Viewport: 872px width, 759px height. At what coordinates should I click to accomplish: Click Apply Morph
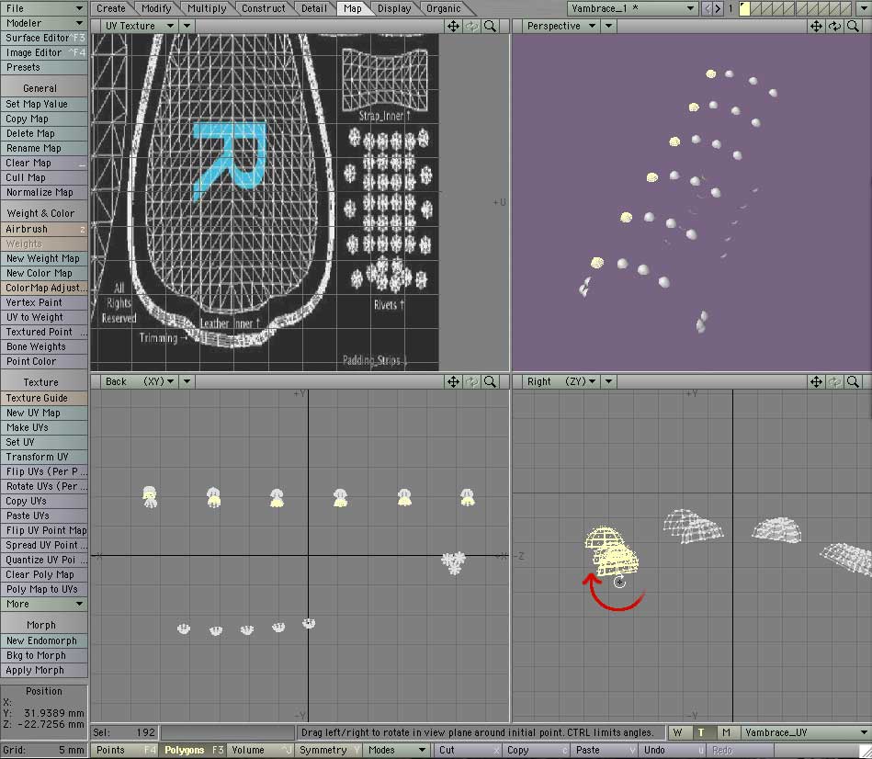coord(44,670)
